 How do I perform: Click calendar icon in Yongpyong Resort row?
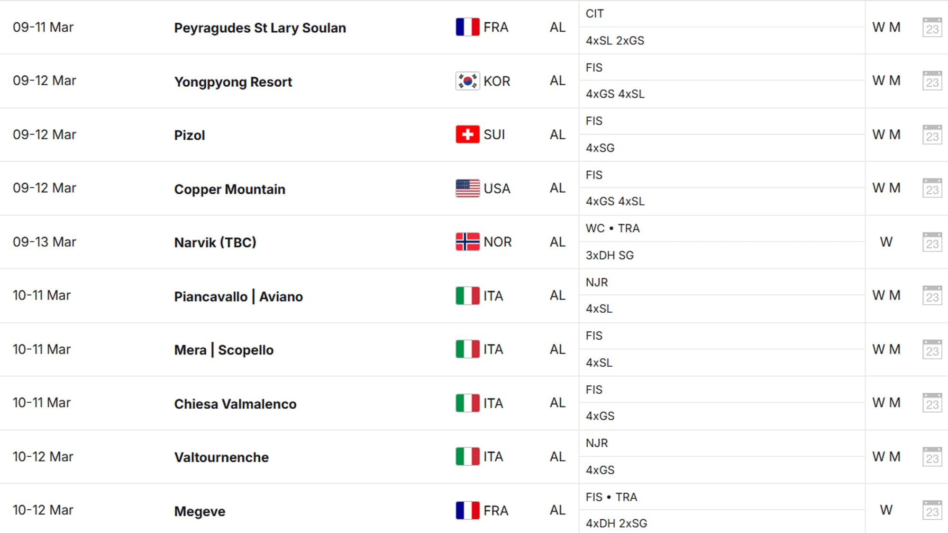(932, 81)
